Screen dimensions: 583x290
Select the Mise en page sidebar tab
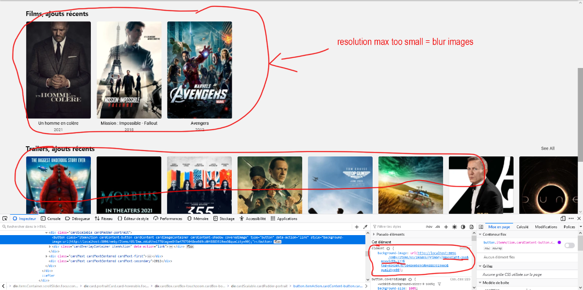click(x=499, y=227)
